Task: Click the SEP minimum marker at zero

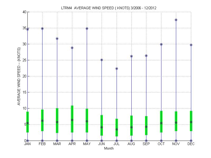Action: pos(146,141)
